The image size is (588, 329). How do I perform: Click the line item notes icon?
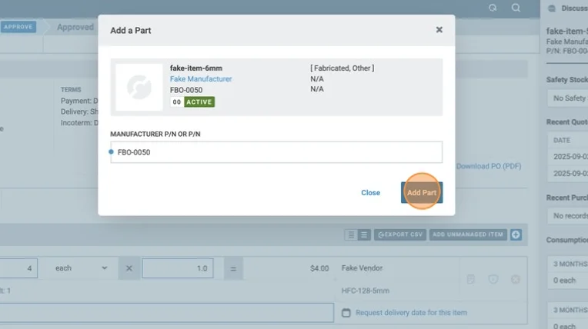470,278
